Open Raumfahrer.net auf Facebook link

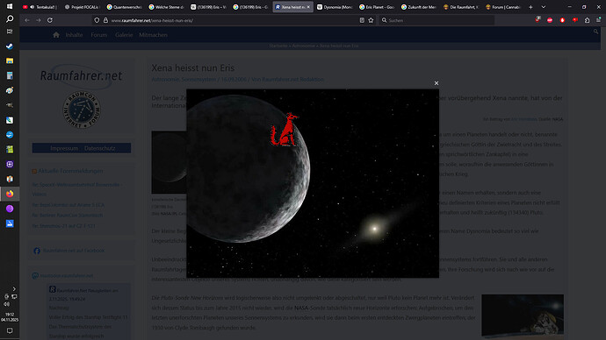tap(74, 251)
